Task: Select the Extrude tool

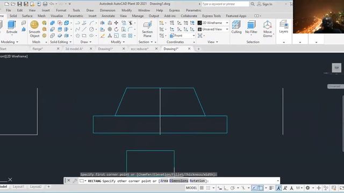Action: point(12,27)
